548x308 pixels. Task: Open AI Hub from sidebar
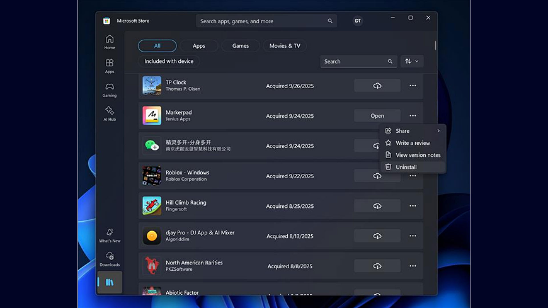coord(110,114)
